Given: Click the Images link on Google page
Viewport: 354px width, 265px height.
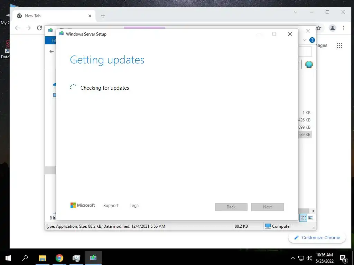Looking at the screenshot, I should point(322,45).
